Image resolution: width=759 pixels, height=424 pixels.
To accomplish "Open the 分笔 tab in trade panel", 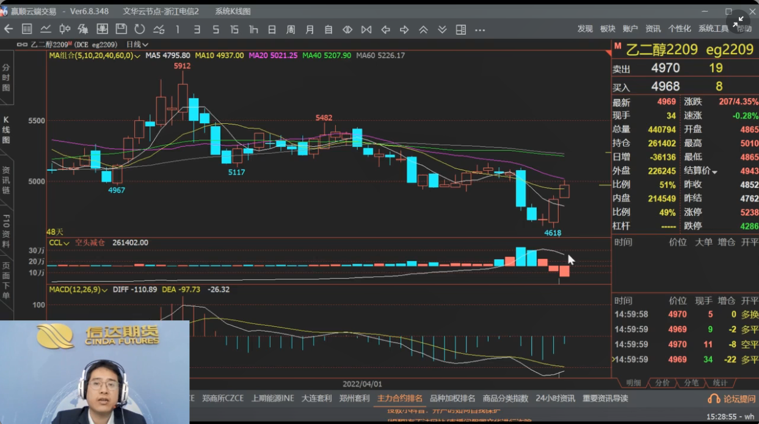I will tap(691, 383).
